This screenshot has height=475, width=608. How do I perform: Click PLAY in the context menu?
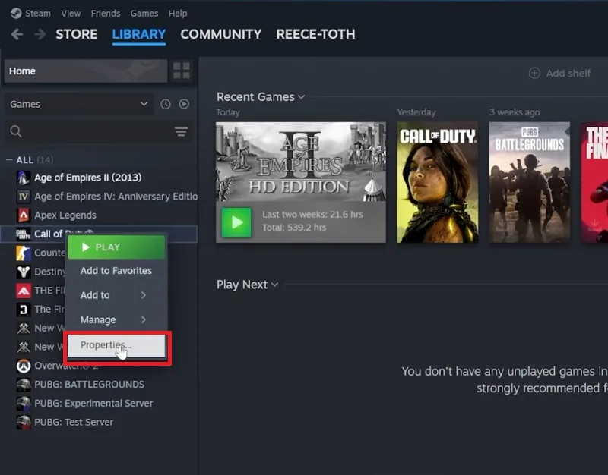click(x=117, y=247)
